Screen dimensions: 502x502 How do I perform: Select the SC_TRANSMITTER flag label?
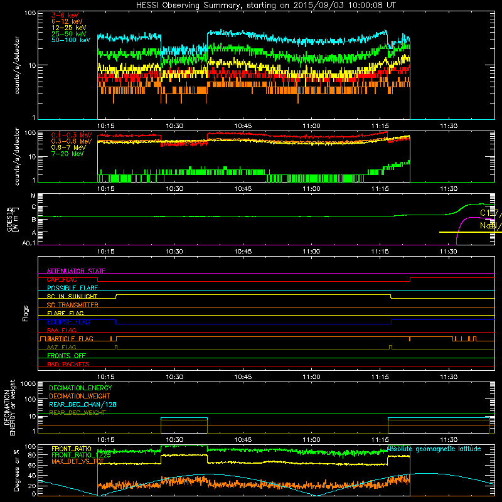(72, 305)
